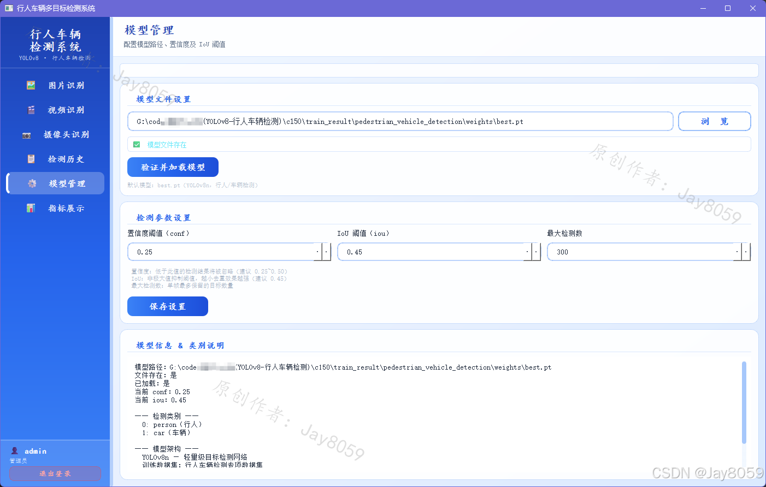
Task: Go to 检测历史 page
Action: 55,159
